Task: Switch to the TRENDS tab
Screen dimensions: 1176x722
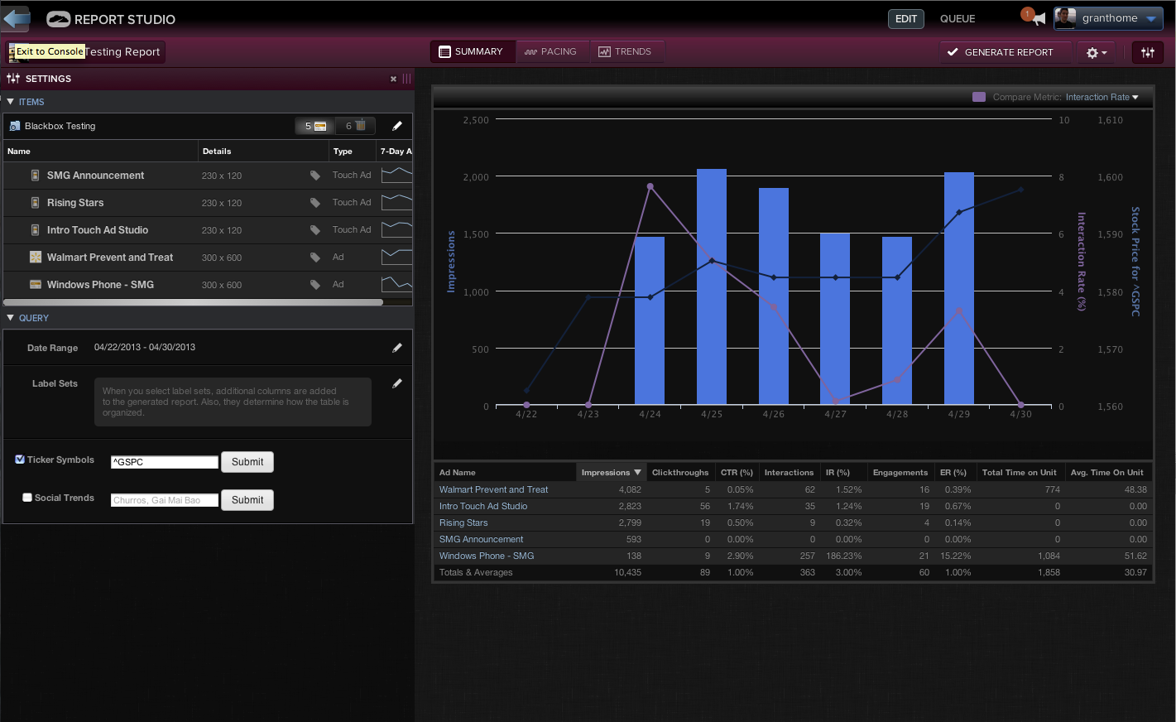Action: click(x=626, y=51)
